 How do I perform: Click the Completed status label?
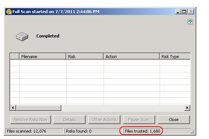coord(48,36)
